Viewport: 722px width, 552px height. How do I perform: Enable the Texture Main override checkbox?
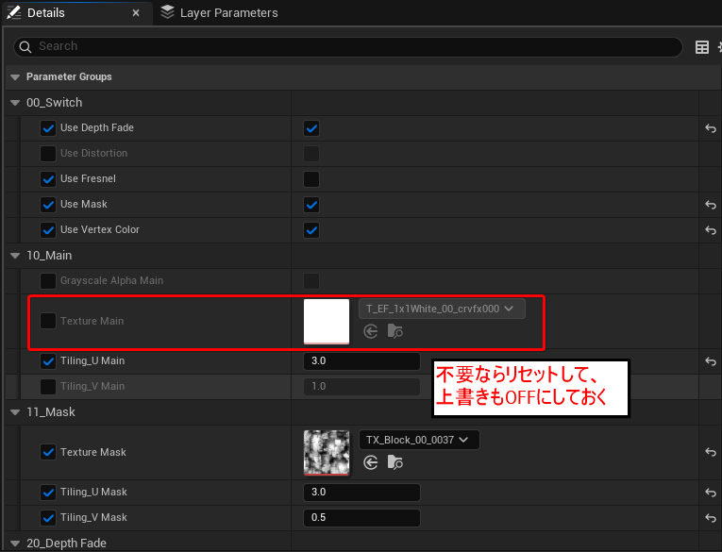pyautogui.click(x=49, y=321)
